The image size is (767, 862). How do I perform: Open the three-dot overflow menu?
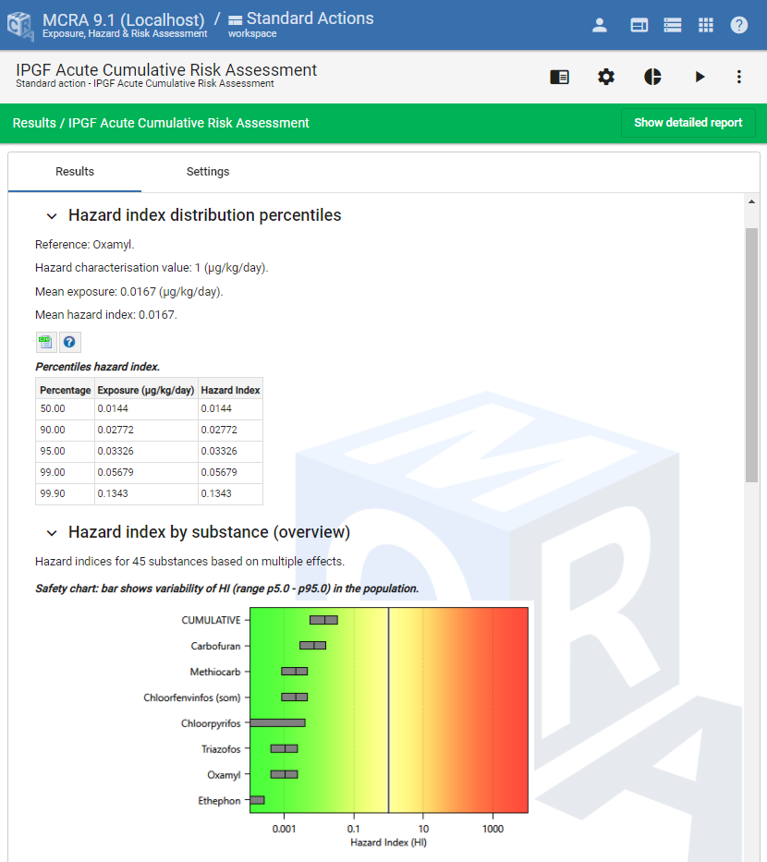pyautogui.click(x=738, y=77)
